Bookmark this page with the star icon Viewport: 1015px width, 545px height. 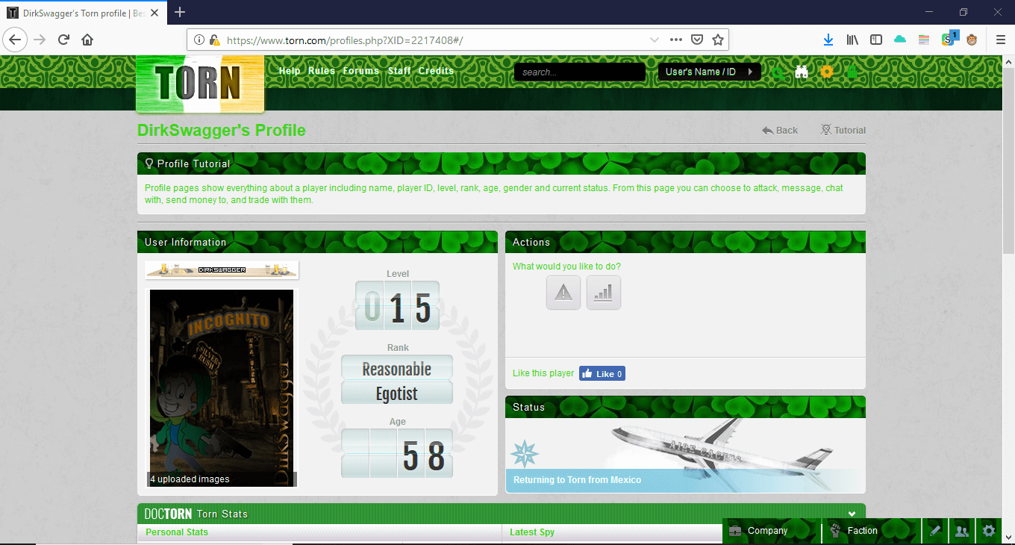tap(717, 40)
